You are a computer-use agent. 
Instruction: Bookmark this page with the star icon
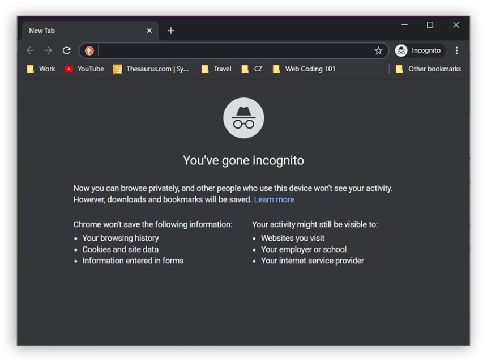[x=378, y=50]
